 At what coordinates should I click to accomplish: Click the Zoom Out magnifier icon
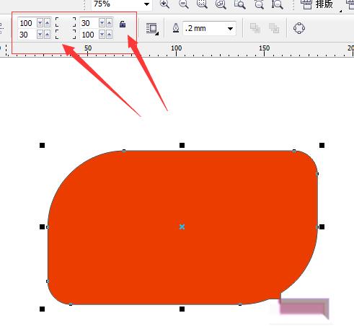[x=184, y=4]
